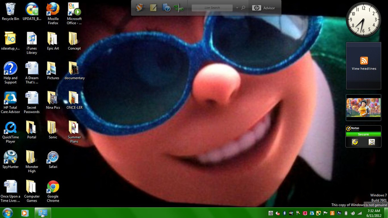Click the slideshow gadget picture
Screen dimensions: 388x218
pyautogui.click(x=363, y=107)
